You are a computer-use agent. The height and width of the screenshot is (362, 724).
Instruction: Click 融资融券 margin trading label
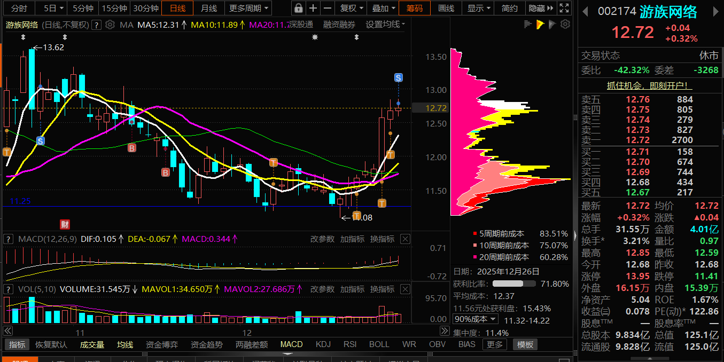(339, 25)
